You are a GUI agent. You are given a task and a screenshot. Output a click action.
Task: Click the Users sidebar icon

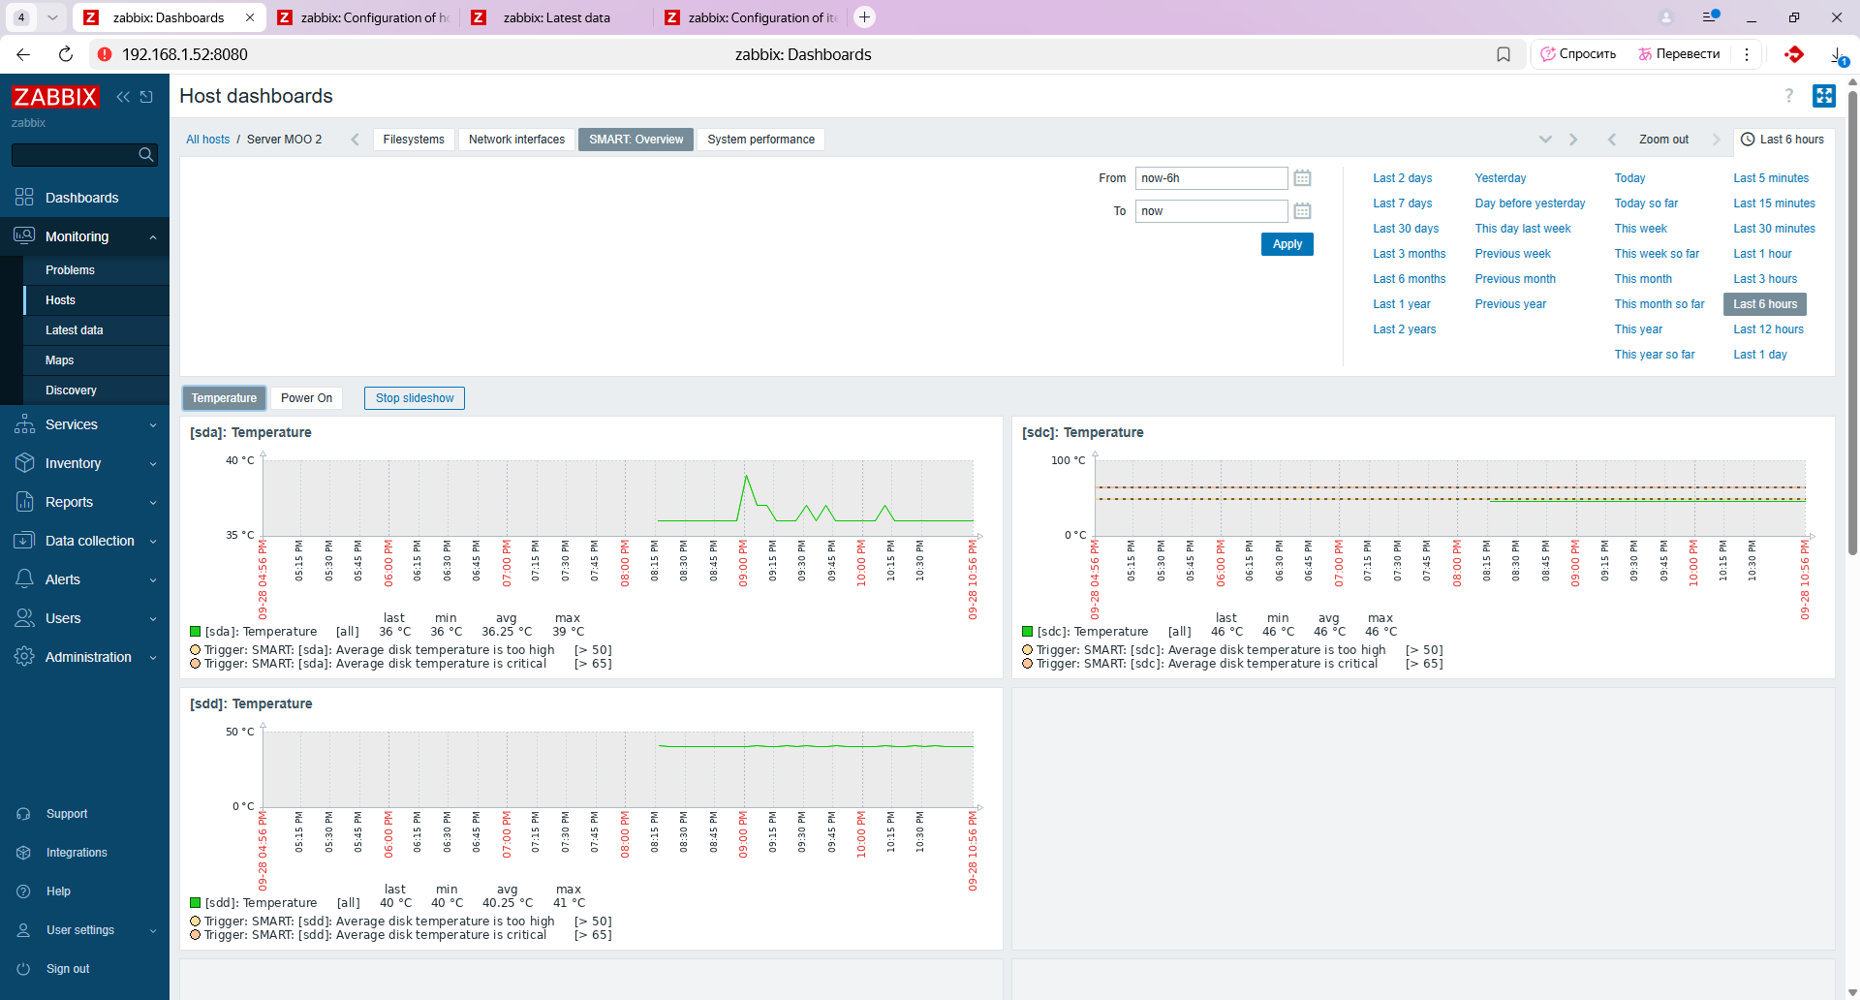click(x=25, y=618)
